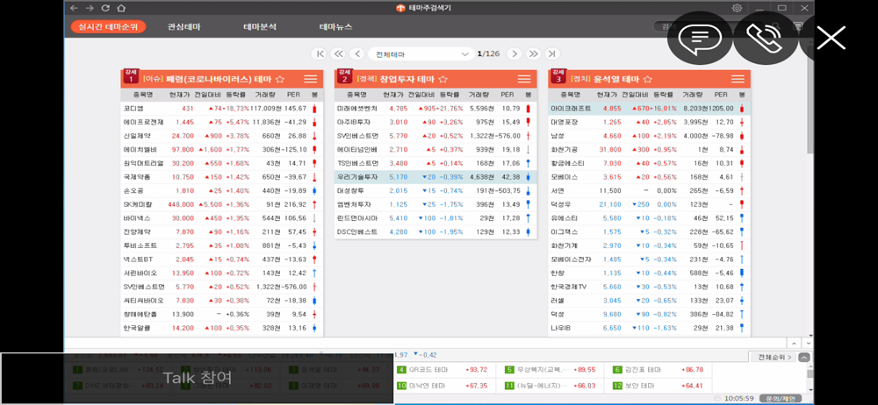The width and height of the screenshot is (878, 405).
Task: Open the 10 이낙연 테마 ranking entry
Action: tap(443, 386)
